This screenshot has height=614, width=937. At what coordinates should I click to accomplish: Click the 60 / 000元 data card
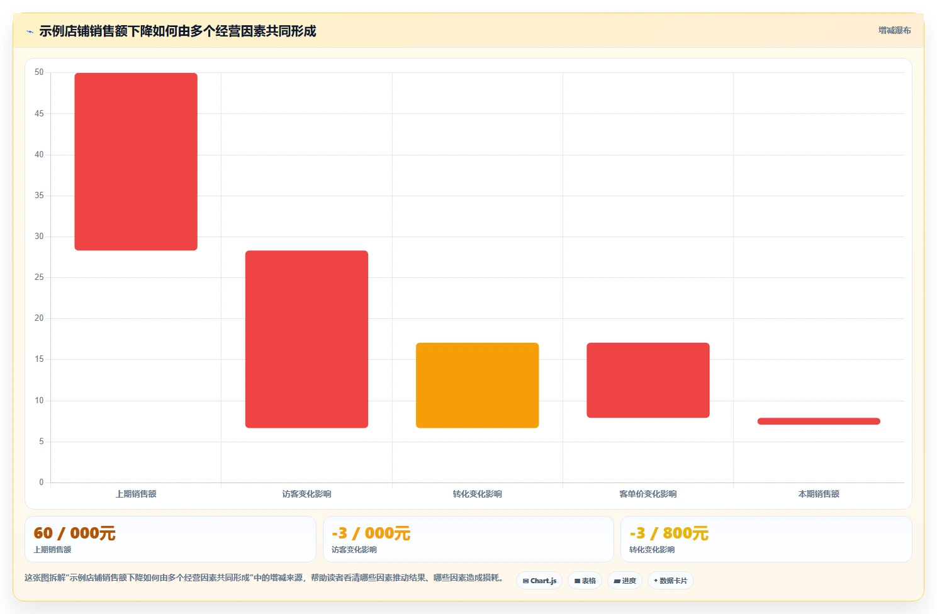click(171, 539)
